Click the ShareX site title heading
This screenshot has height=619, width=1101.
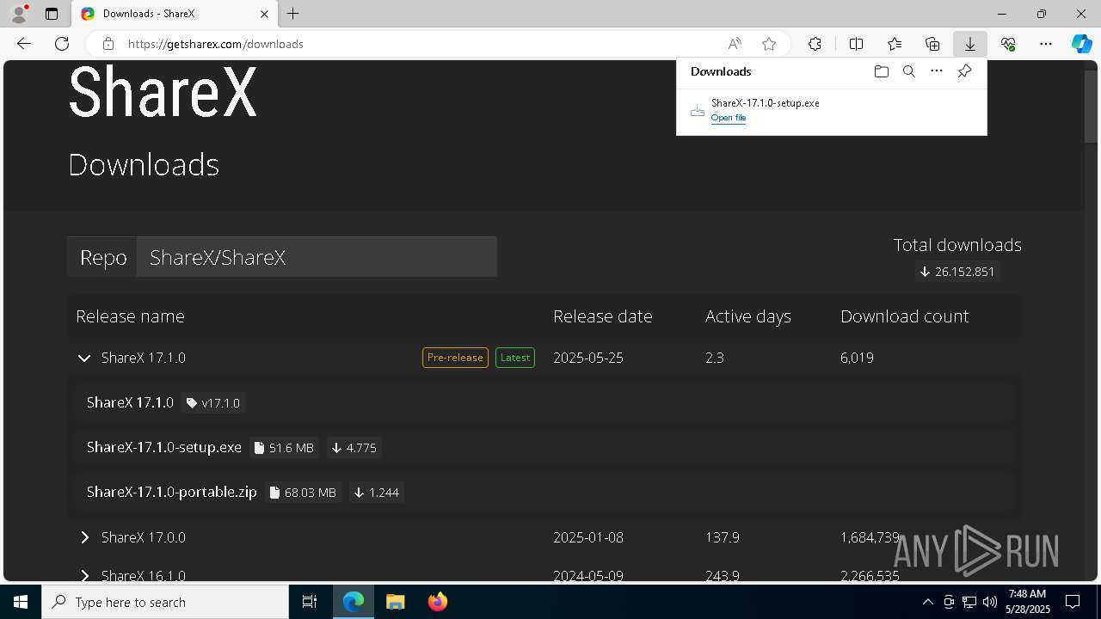[163, 91]
